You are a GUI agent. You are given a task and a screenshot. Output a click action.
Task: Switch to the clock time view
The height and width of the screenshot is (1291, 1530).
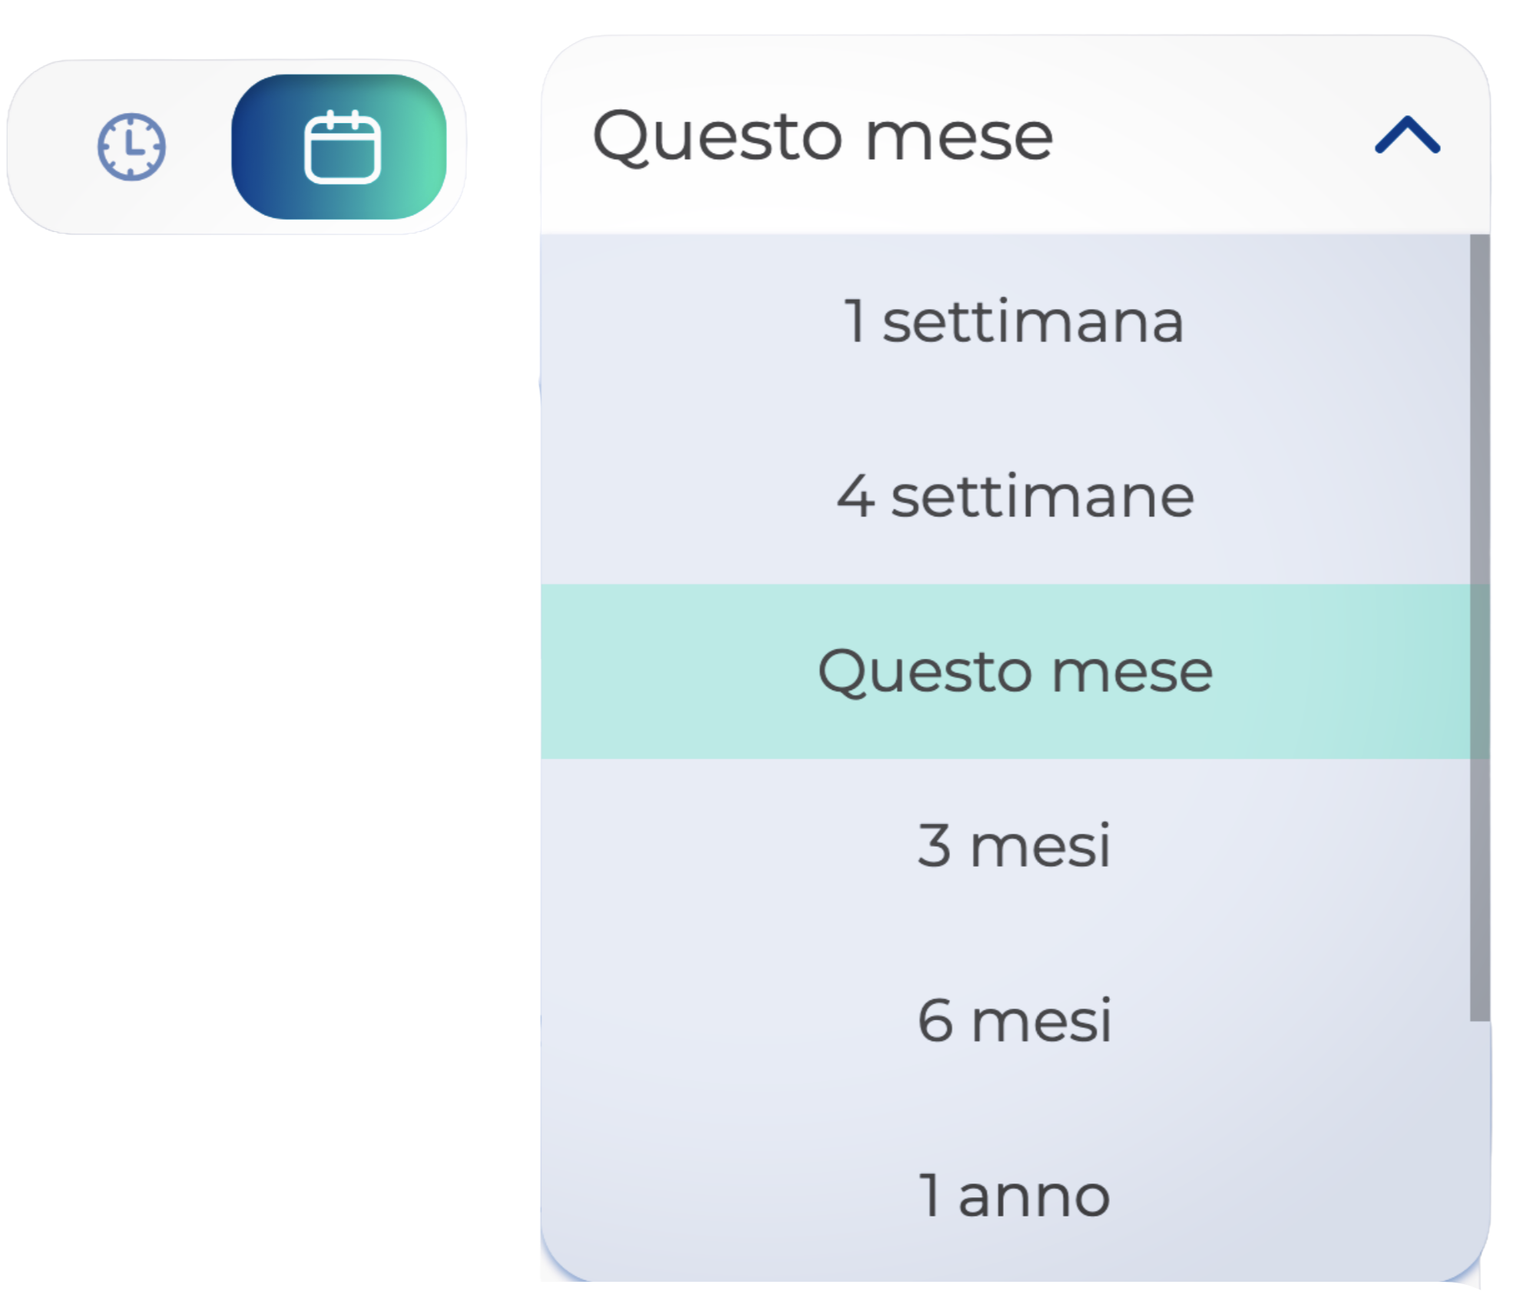[131, 146]
